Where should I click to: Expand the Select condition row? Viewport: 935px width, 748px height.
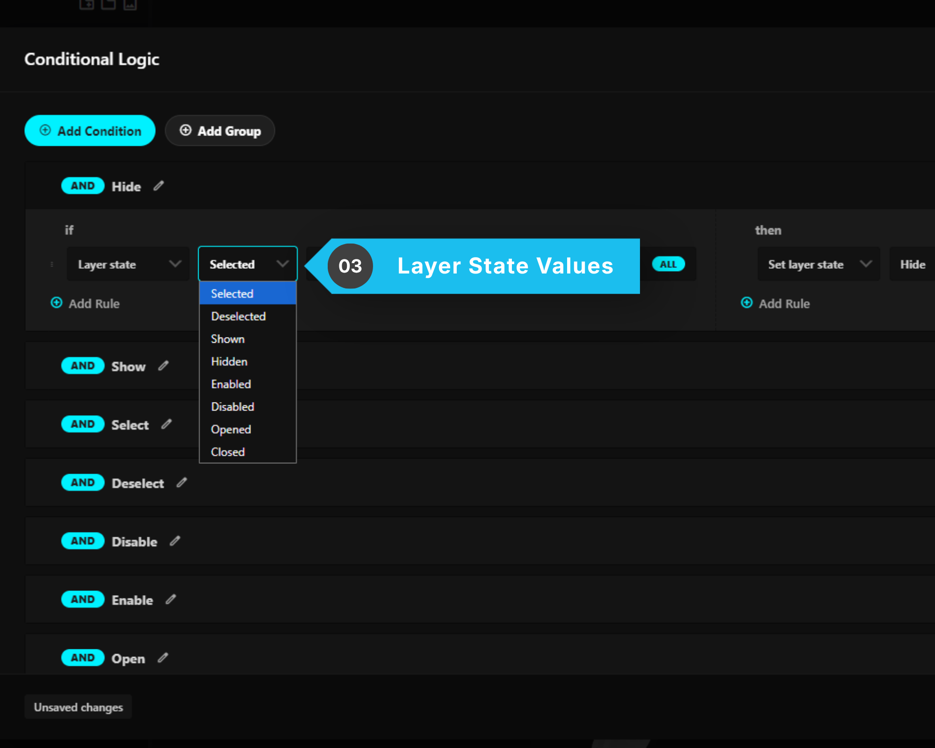[x=480, y=424]
